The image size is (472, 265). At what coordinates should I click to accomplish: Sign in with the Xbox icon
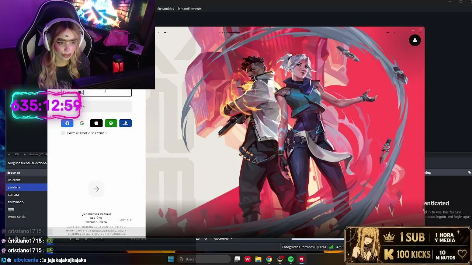[111, 123]
